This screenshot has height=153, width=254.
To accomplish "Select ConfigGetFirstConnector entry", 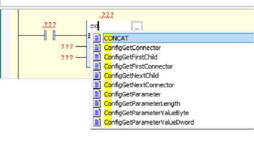I will pyautogui.click(x=139, y=66).
